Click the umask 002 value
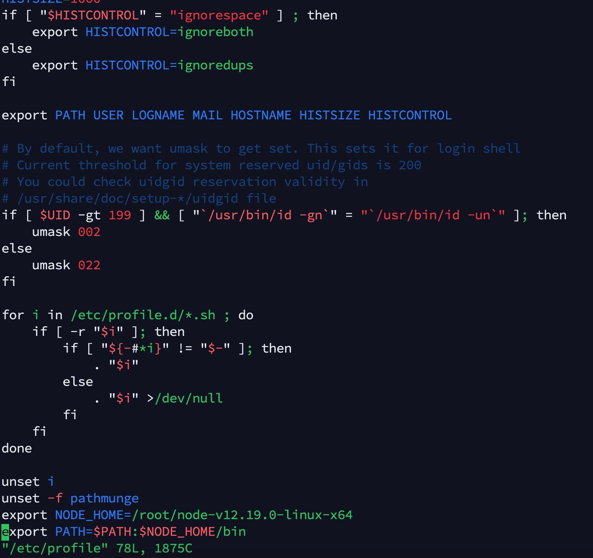Image resolution: width=593 pixels, height=558 pixels. coord(89,232)
